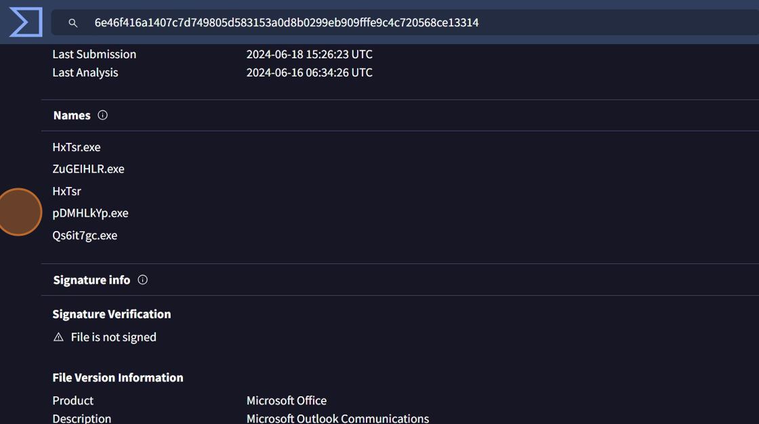Select the HxTsr.exe file name
Viewport: 759px width, 424px height.
77,147
